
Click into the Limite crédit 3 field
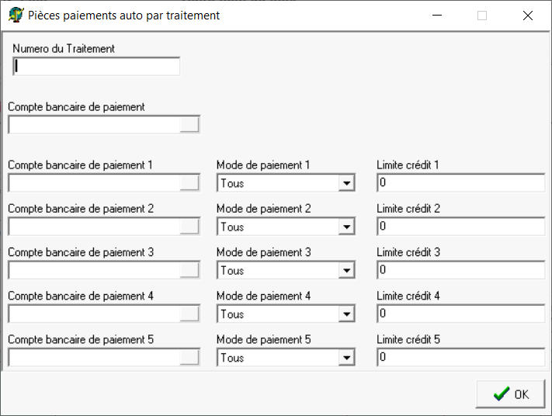(461, 270)
